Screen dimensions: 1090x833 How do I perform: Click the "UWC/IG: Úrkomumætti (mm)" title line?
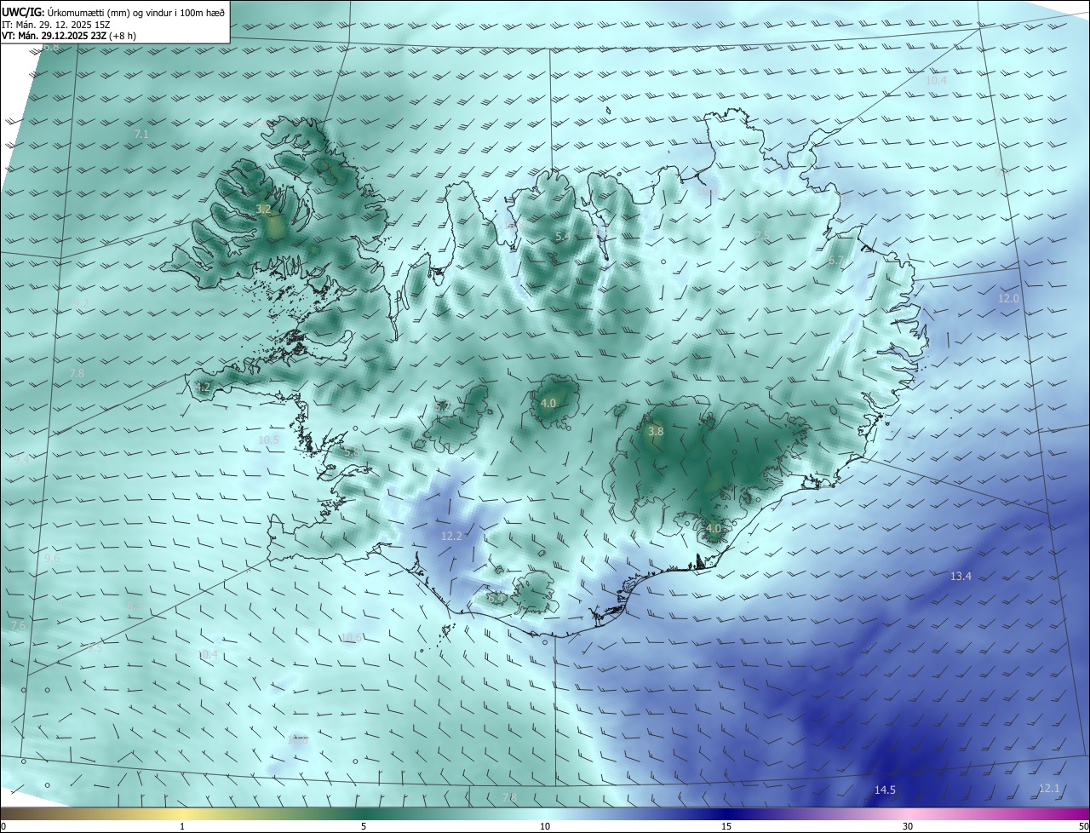point(113,13)
